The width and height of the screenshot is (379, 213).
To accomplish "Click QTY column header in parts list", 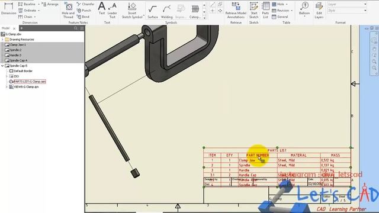I will [230, 155].
